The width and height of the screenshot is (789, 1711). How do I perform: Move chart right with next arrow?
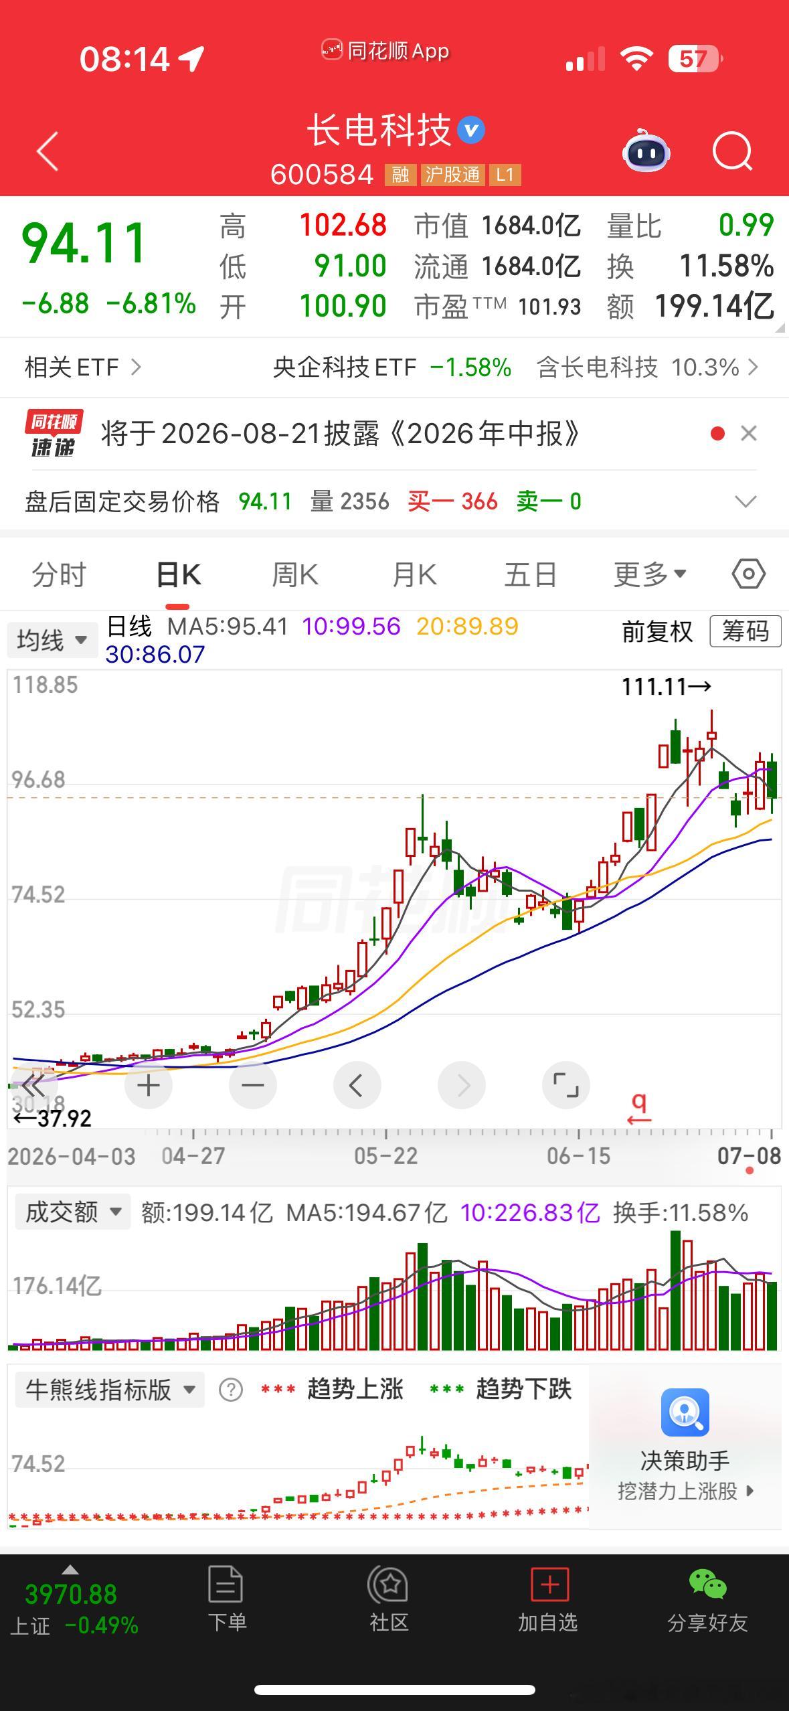462,1085
